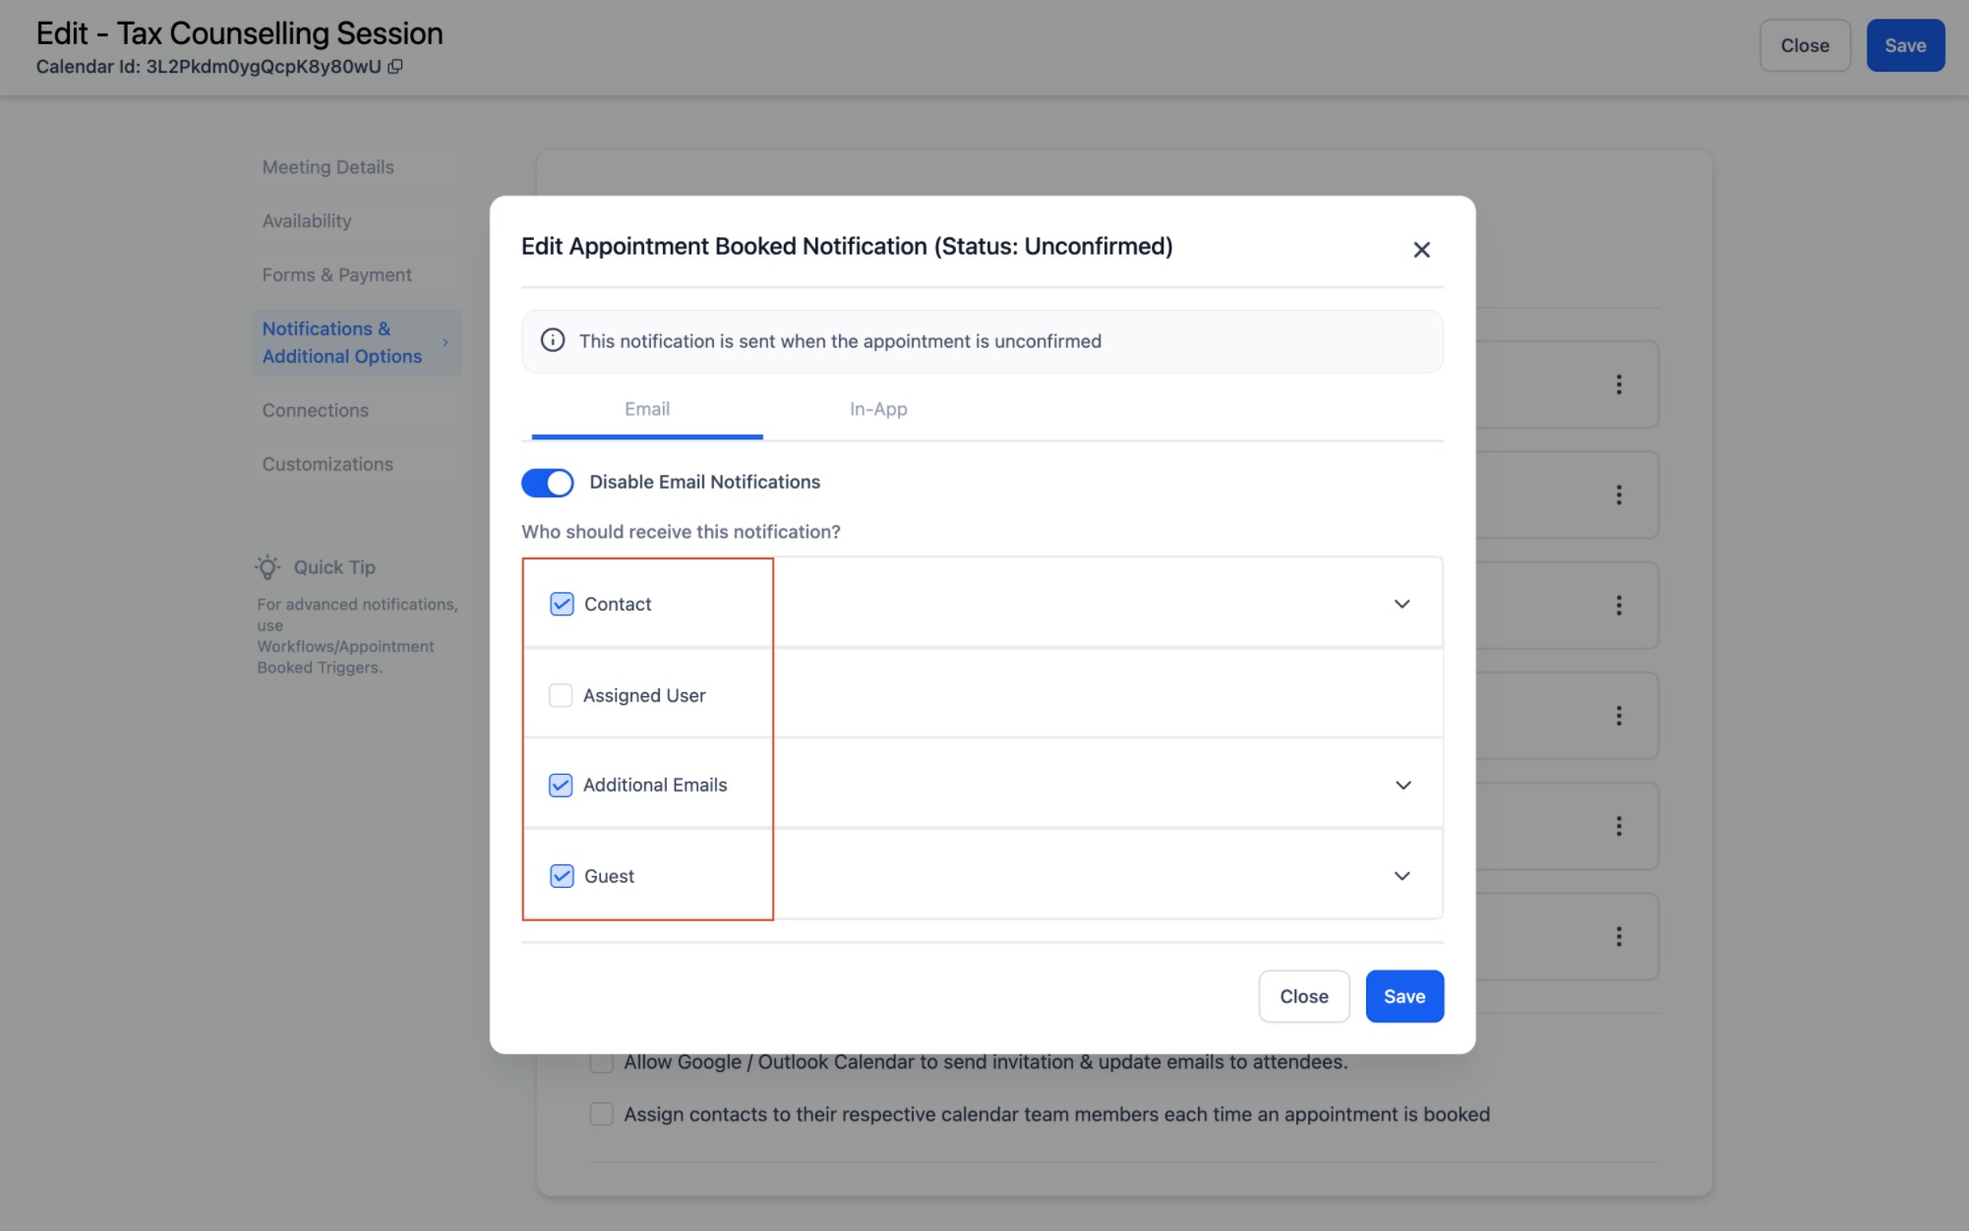Toggle Disable Email Notifications switch

547,483
